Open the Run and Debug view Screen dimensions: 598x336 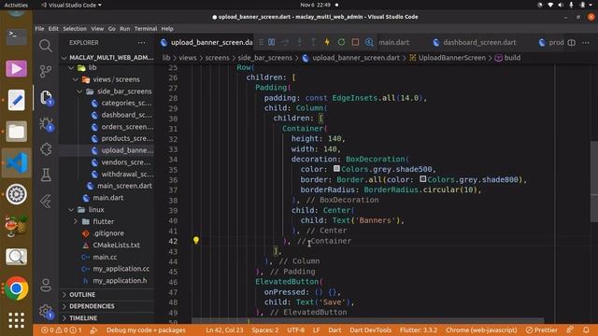tap(46, 124)
